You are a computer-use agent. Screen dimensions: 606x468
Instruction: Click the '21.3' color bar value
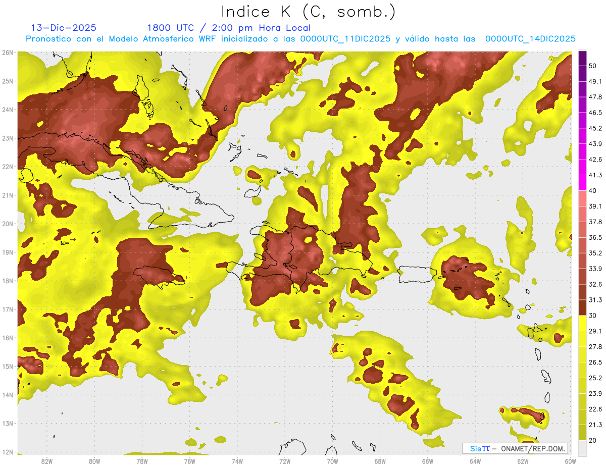tap(595, 425)
